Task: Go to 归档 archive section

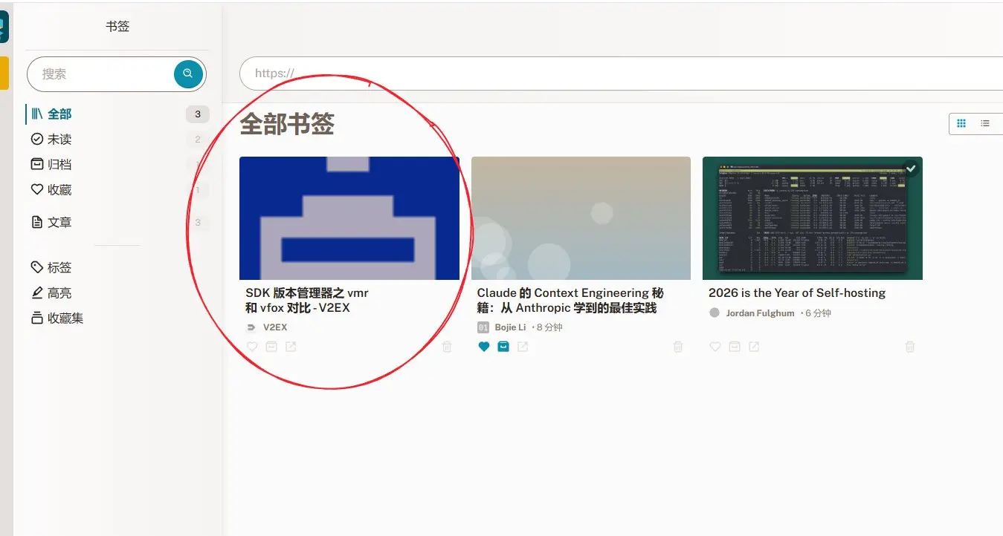Action: [59, 165]
